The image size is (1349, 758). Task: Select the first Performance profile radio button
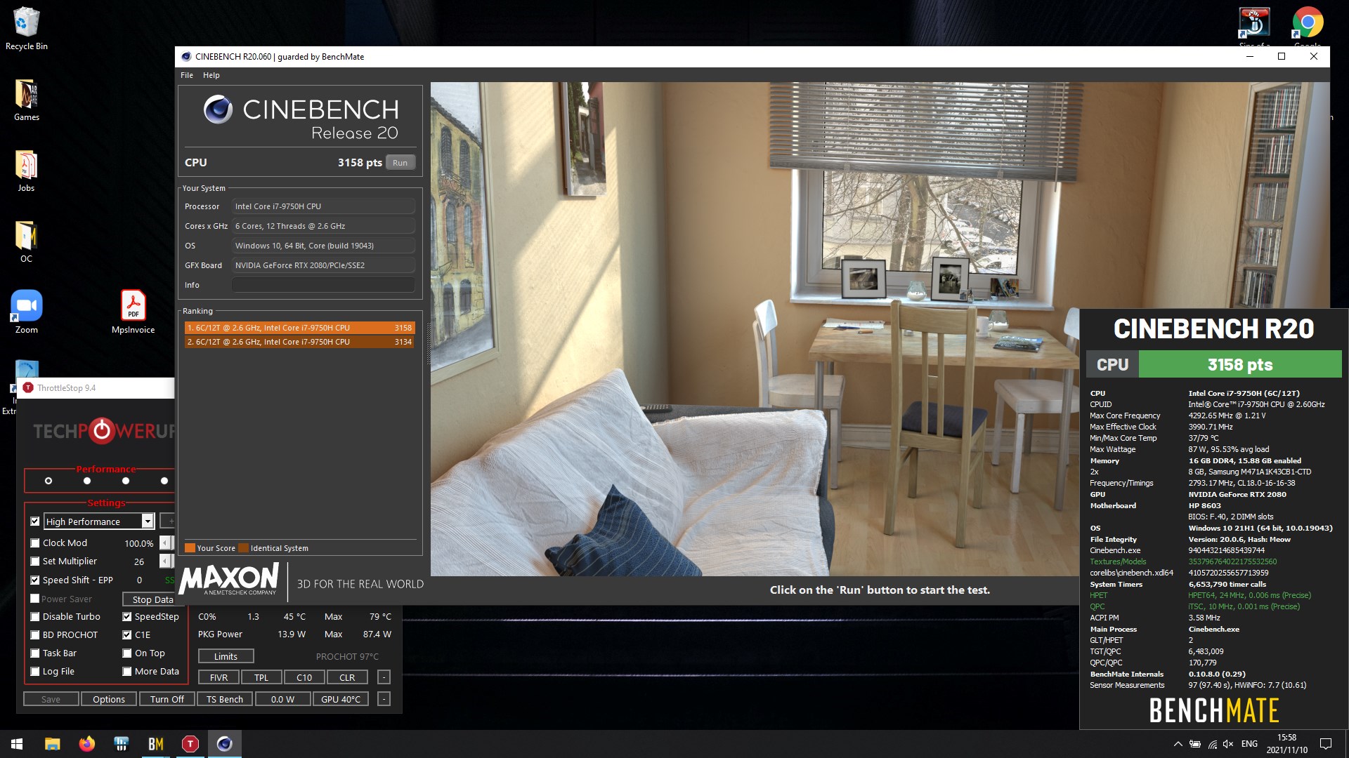[48, 481]
